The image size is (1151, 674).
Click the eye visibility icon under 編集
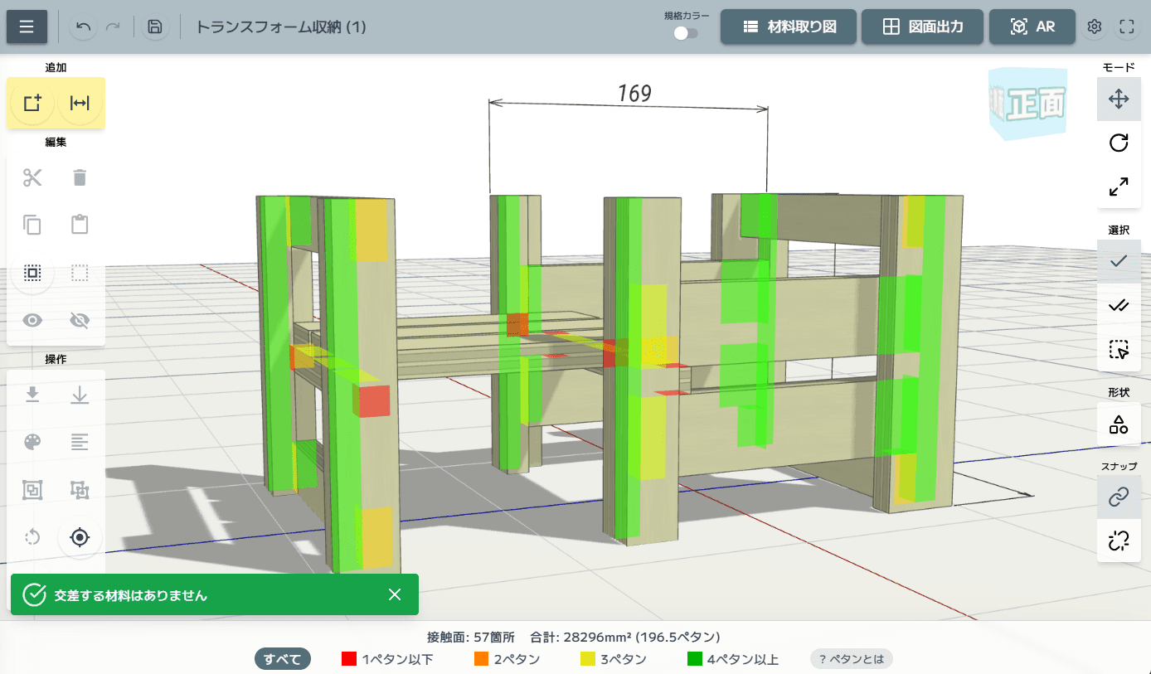(x=32, y=320)
